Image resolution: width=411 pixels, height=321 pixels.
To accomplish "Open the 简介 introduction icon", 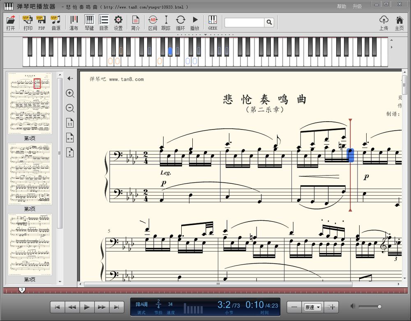I will [x=136, y=23].
